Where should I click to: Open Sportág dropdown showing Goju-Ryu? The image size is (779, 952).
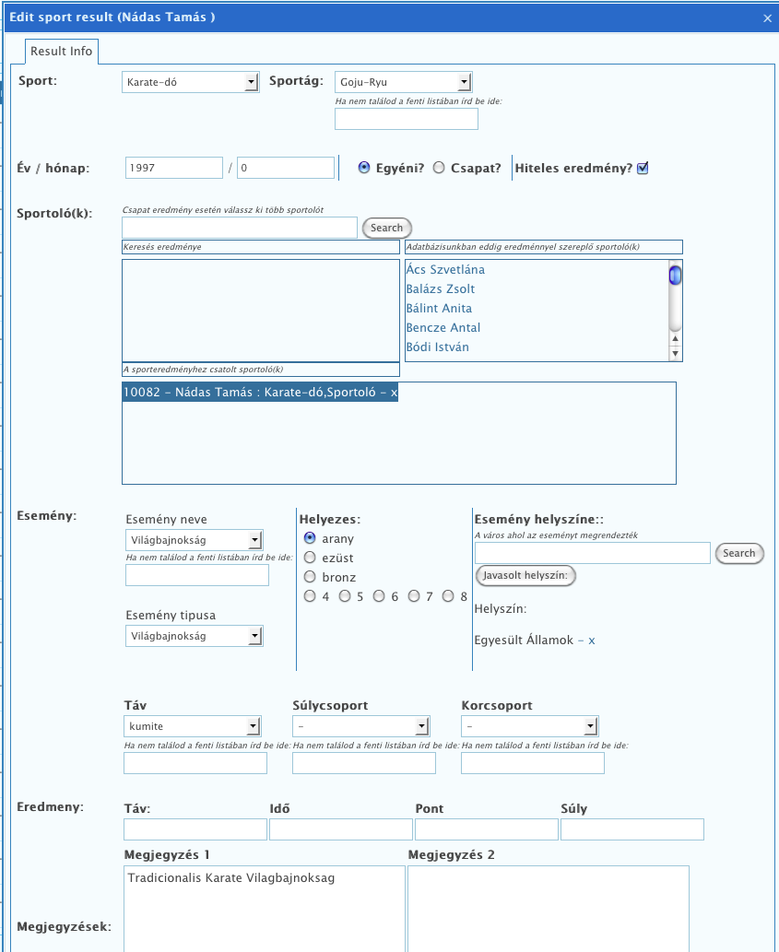point(403,82)
